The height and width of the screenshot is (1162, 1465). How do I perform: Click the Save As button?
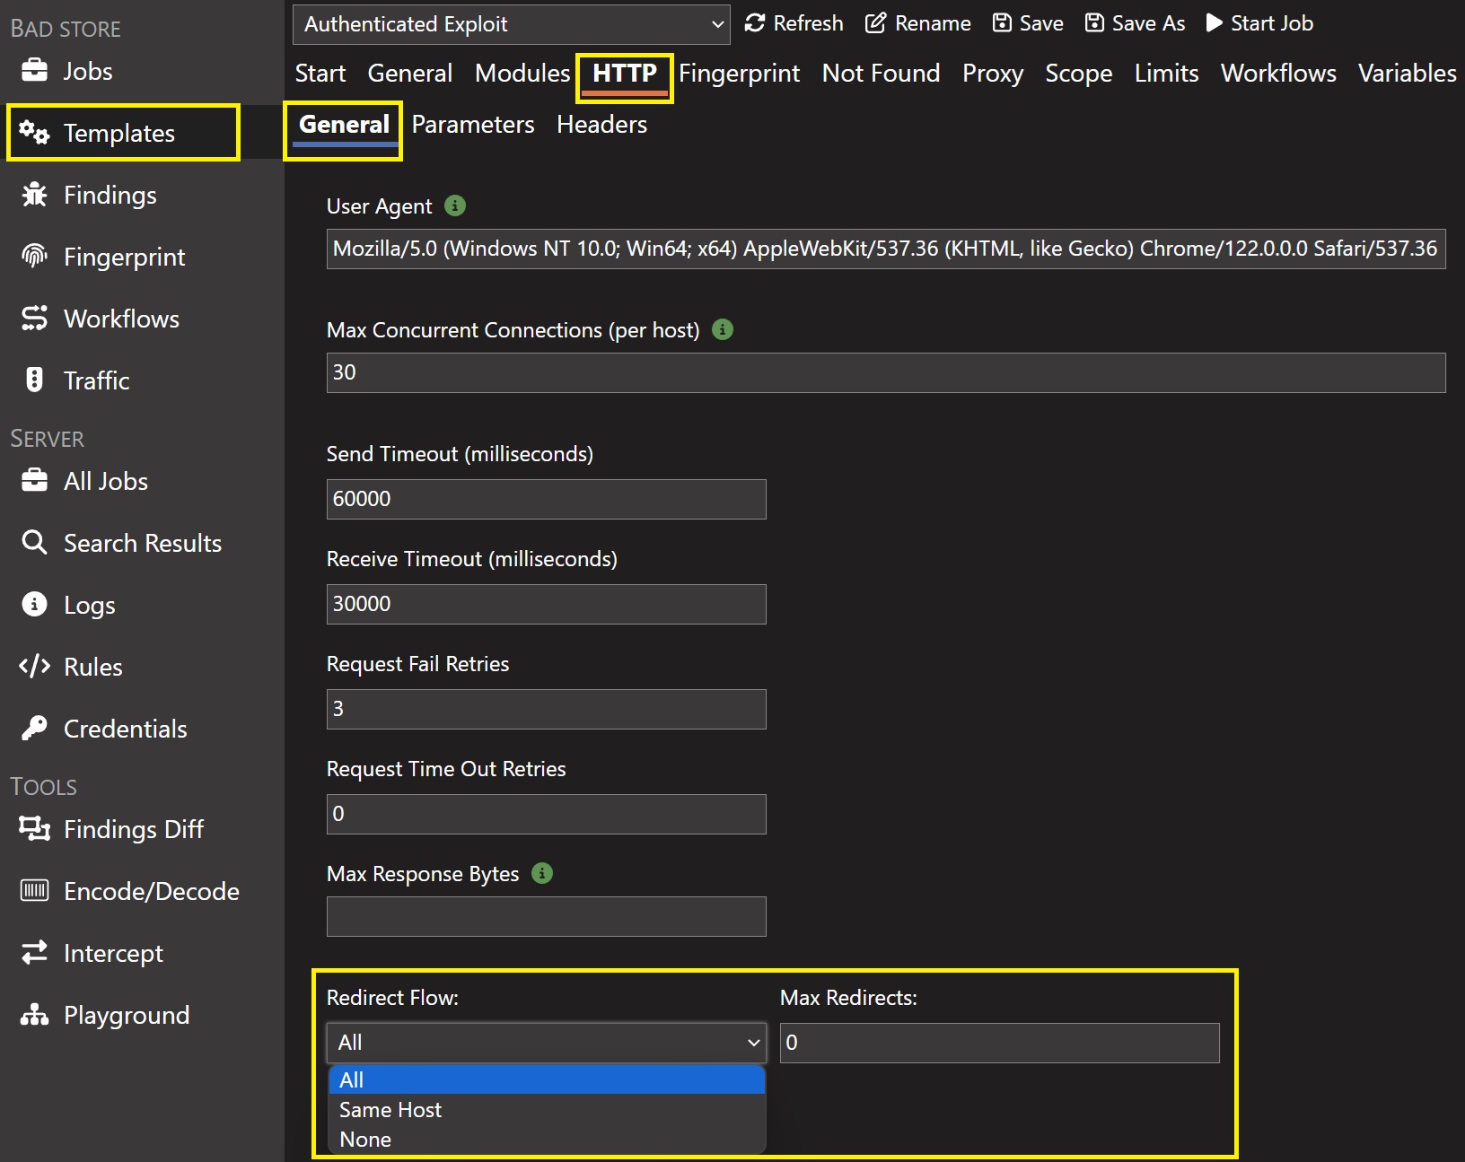tap(1135, 23)
